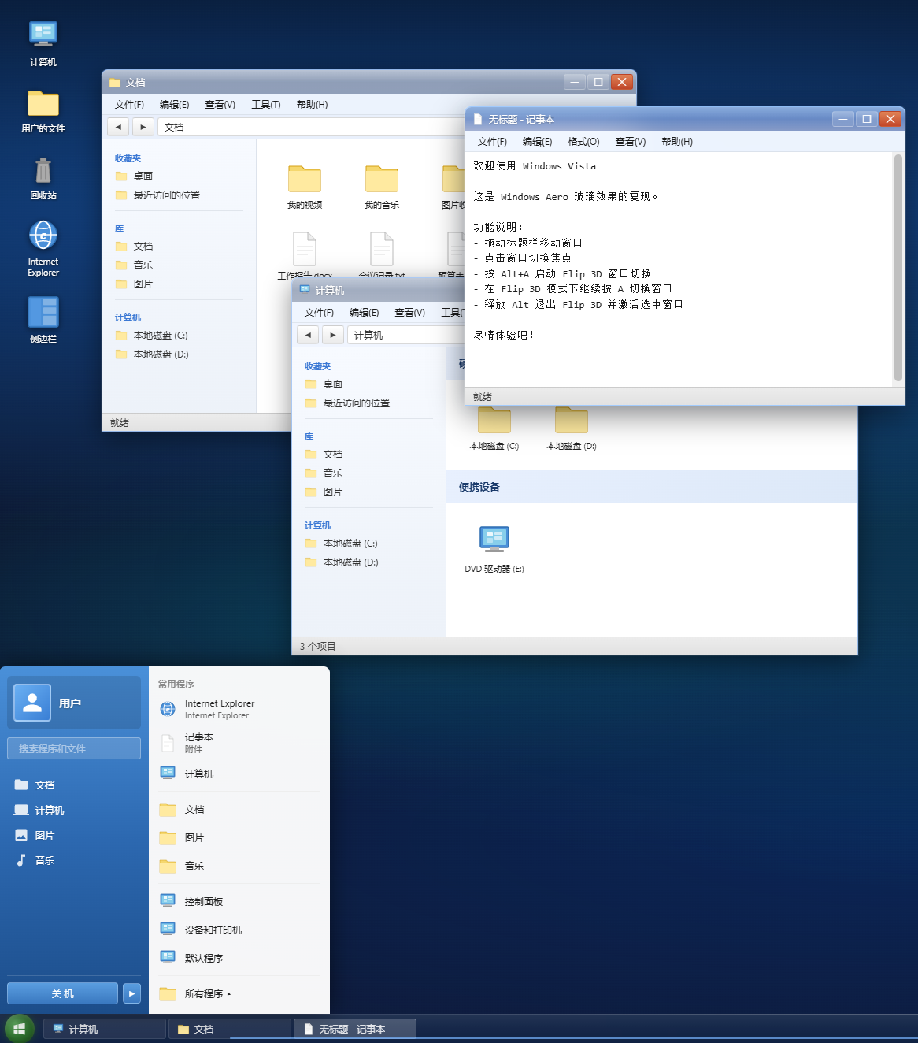Open 我的视频 folder in 文档 window
Image resolution: width=918 pixels, height=1043 pixels.
click(x=305, y=187)
